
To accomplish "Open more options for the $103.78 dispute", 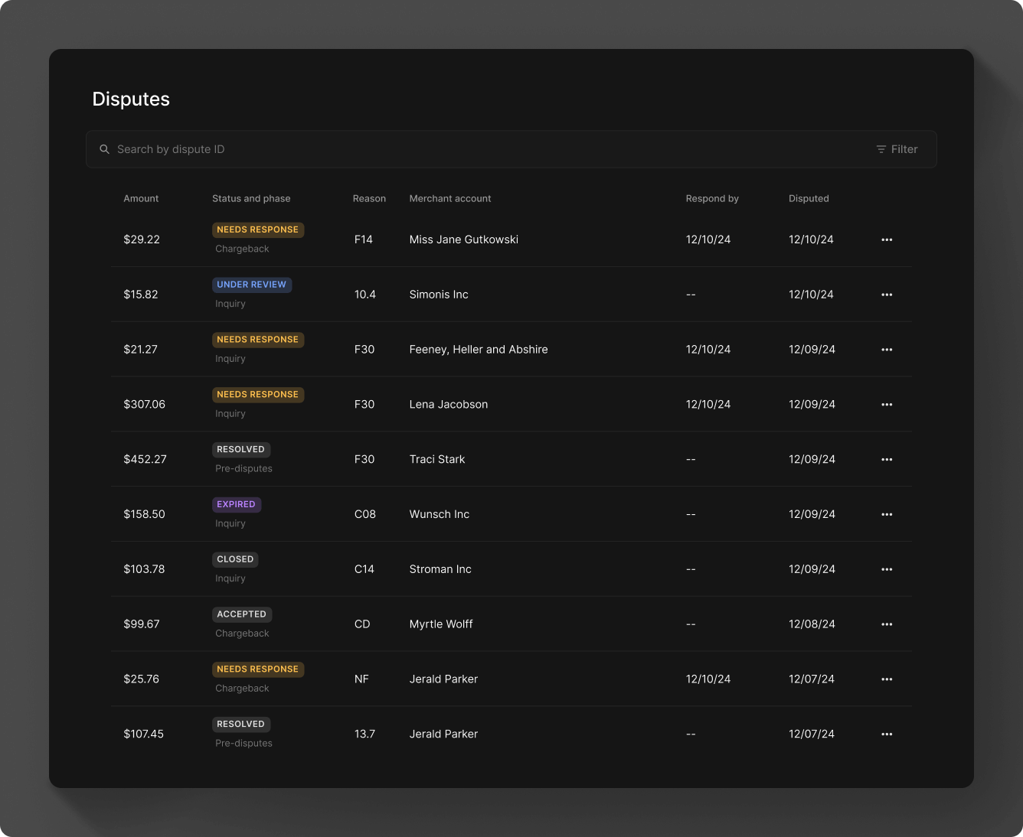I will [x=887, y=569].
